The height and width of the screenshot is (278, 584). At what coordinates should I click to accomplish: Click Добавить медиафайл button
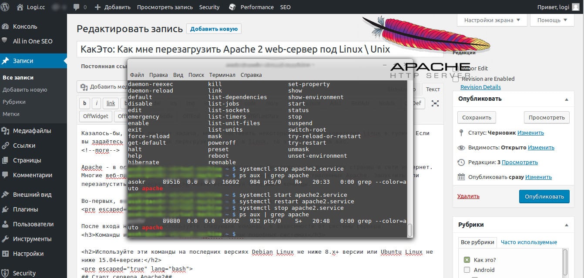coord(102,86)
